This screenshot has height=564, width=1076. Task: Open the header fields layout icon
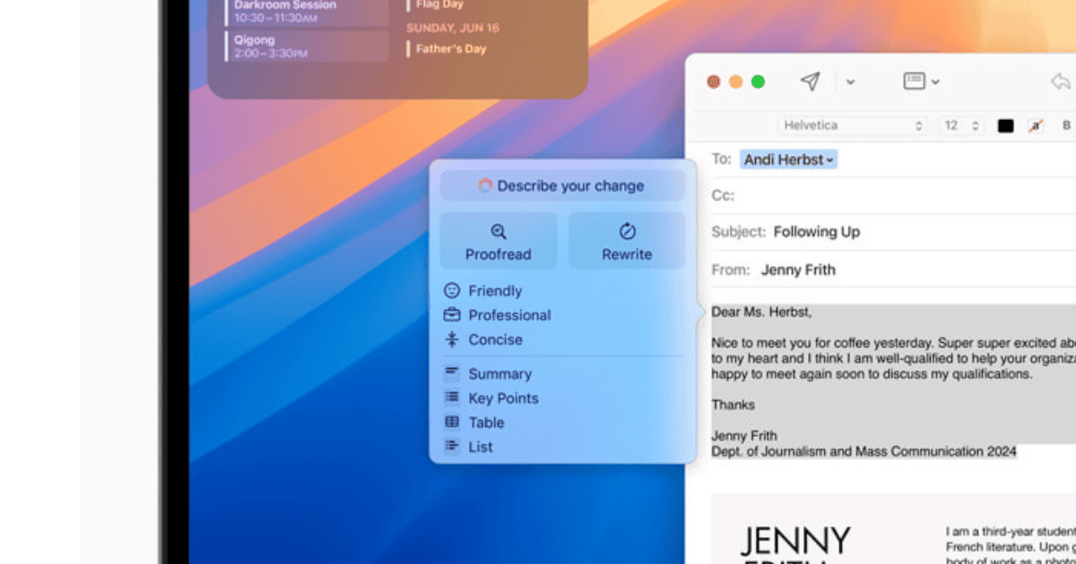[x=914, y=81]
